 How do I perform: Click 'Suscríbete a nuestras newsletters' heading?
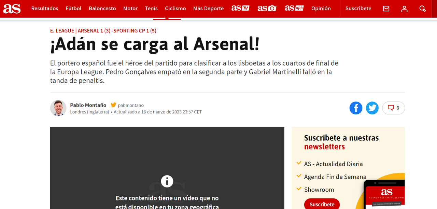click(341, 142)
